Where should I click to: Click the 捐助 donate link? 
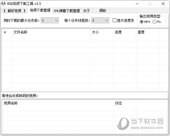(103, 11)
